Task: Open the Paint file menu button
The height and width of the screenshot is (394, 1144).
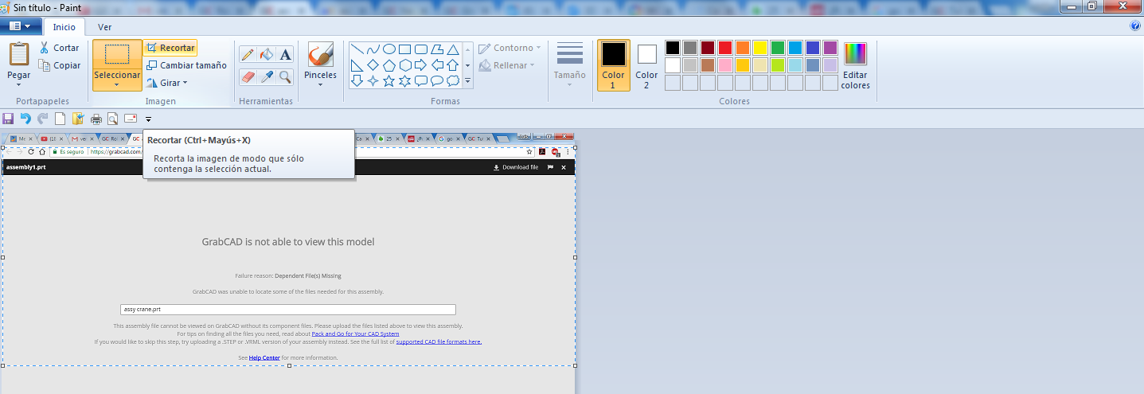Action: pyautogui.click(x=21, y=26)
